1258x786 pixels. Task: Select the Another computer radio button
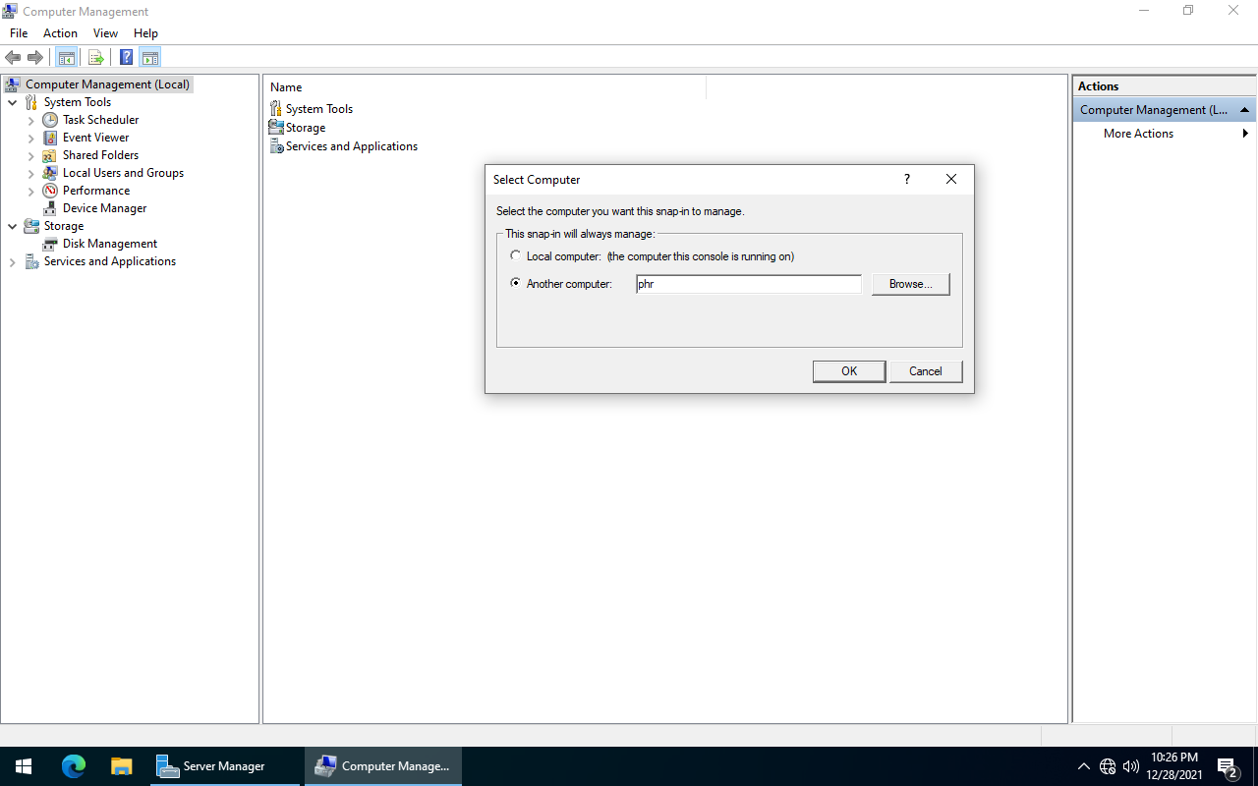[515, 283]
